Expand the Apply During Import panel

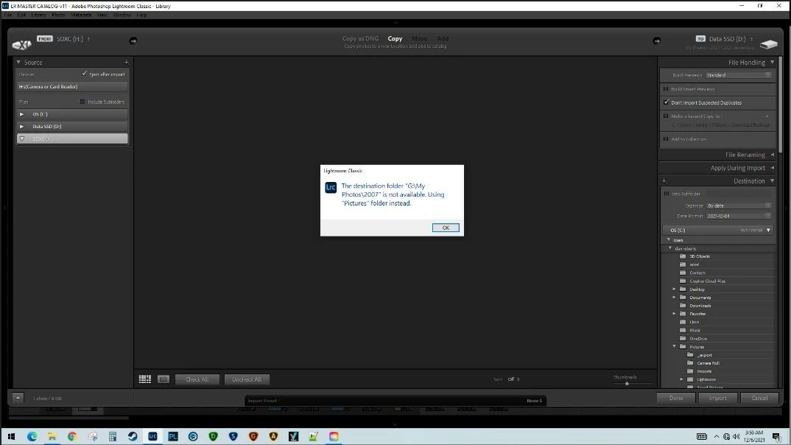(x=772, y=168)
